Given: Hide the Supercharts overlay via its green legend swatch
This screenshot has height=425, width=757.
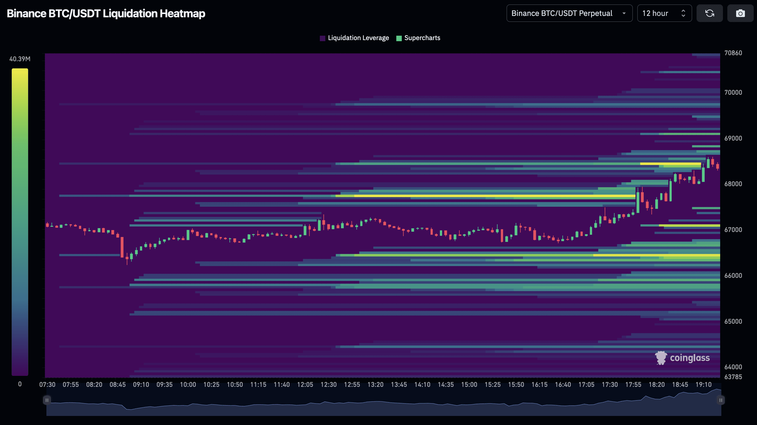Looking at the screenshot, I should click(399, 38).
